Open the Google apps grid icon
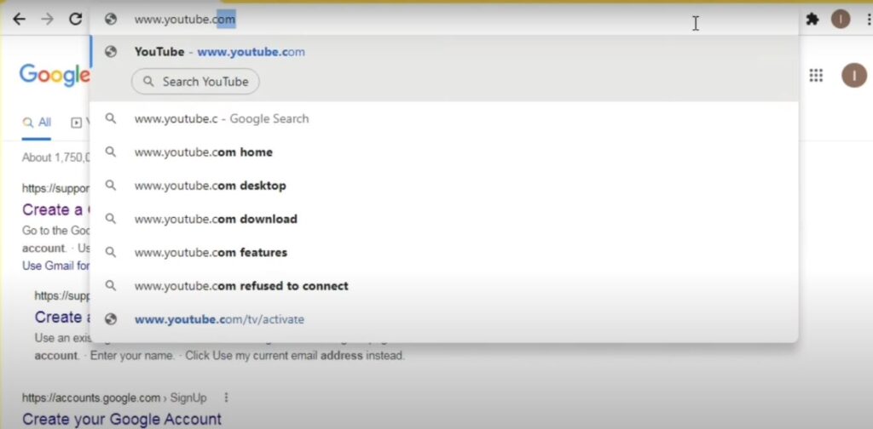 pos(816,76)
